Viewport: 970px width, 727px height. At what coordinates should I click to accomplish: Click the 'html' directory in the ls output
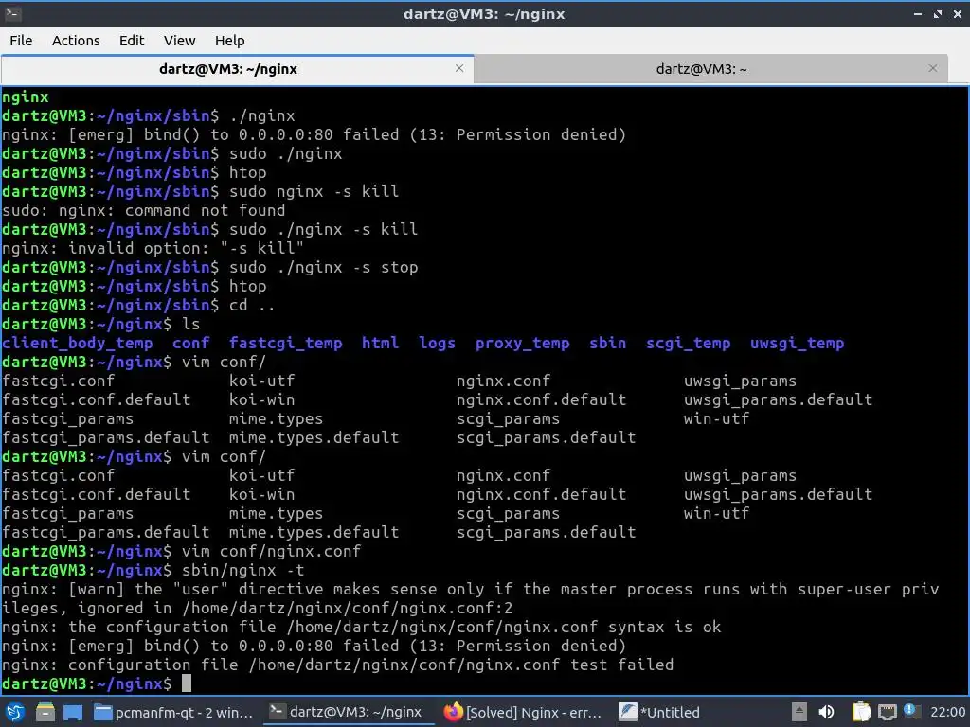pyautogui.click(x=380, y=343)
